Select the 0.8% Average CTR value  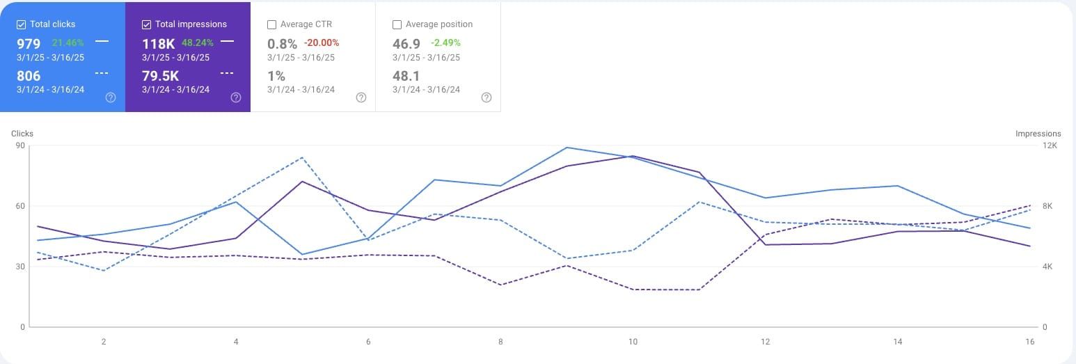282,44
